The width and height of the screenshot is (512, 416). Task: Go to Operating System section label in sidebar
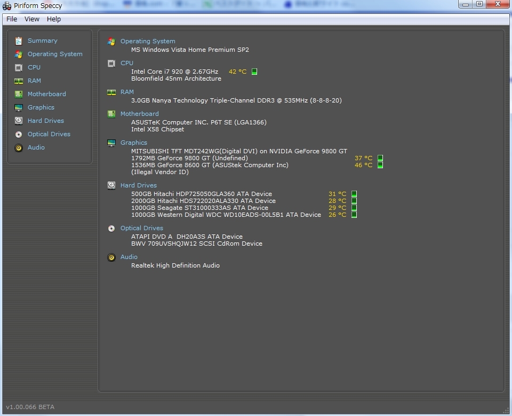click(x=55, y=54)
